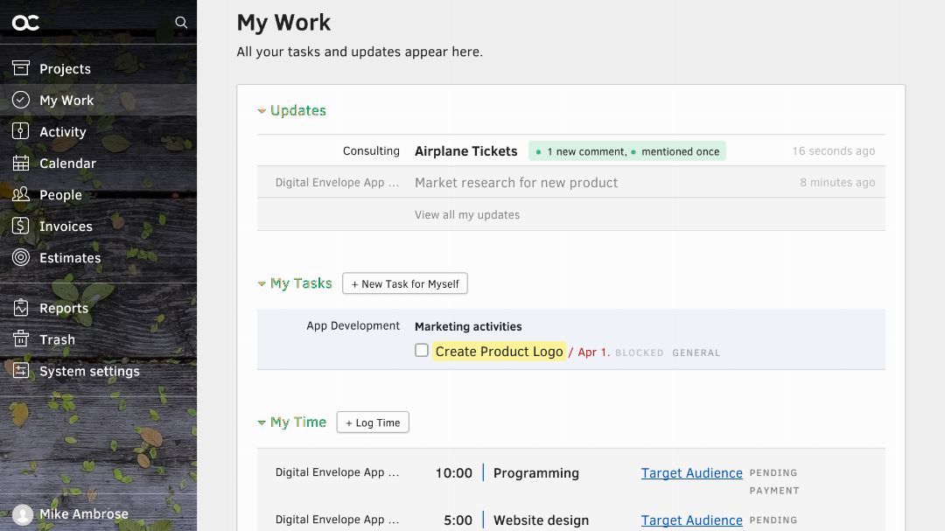Open search via magnifier icon
Screen dimensions: 945x531
(x=181, y=23)
